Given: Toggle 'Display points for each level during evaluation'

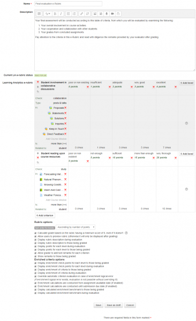Looking at the screenshot, I should (35, 247).
